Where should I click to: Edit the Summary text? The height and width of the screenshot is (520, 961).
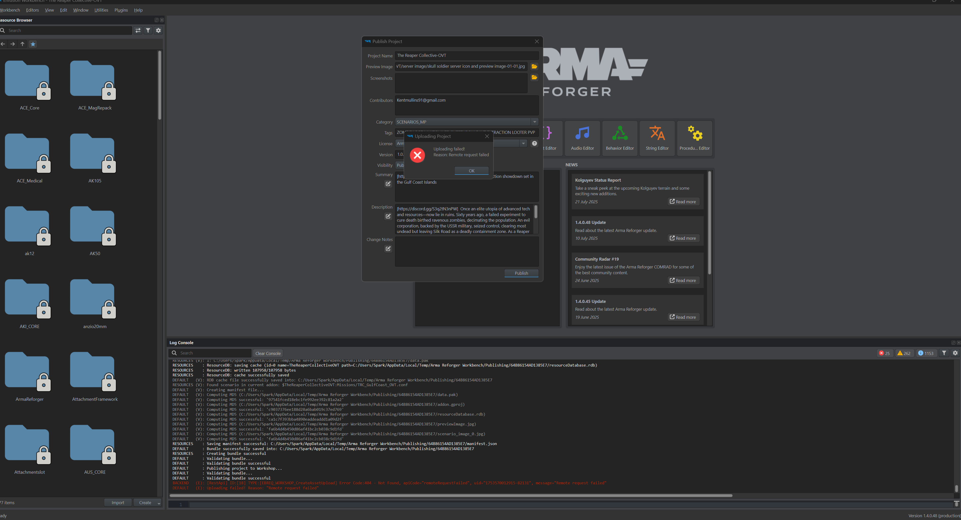click(x=388, y=184)
